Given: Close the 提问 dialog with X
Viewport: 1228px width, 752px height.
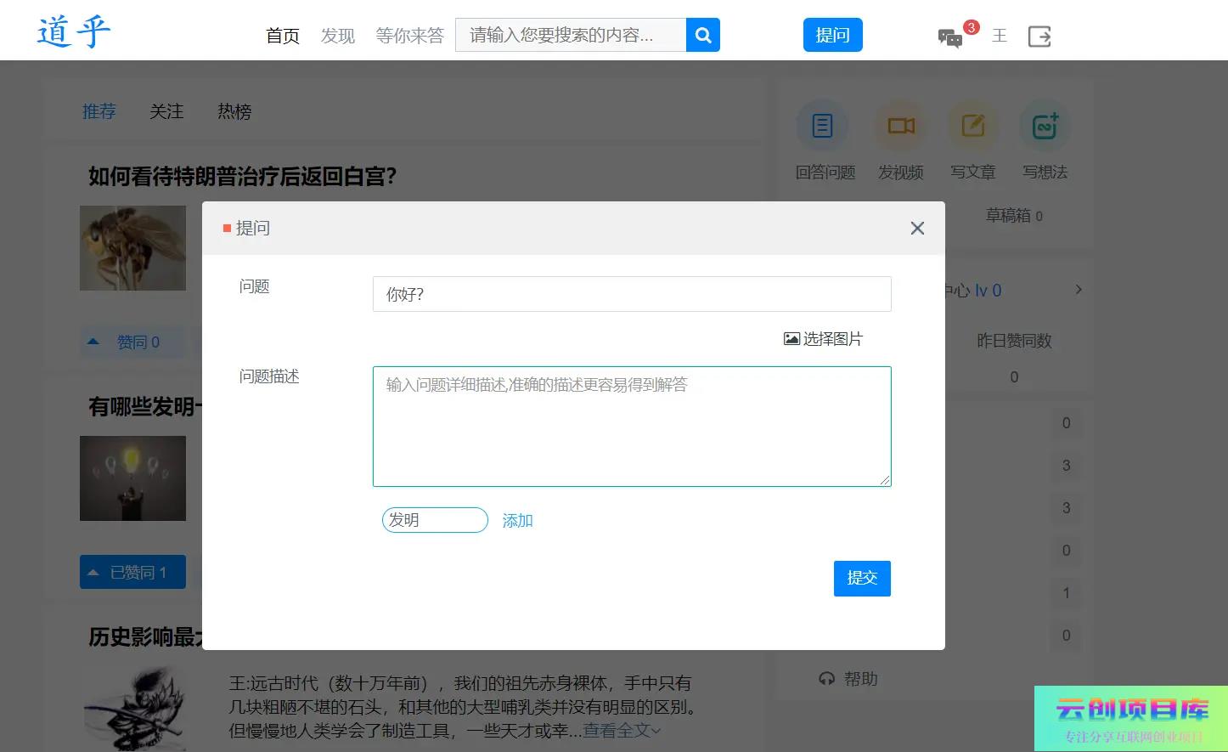Looking at the screenshot, I should [917, 229].
